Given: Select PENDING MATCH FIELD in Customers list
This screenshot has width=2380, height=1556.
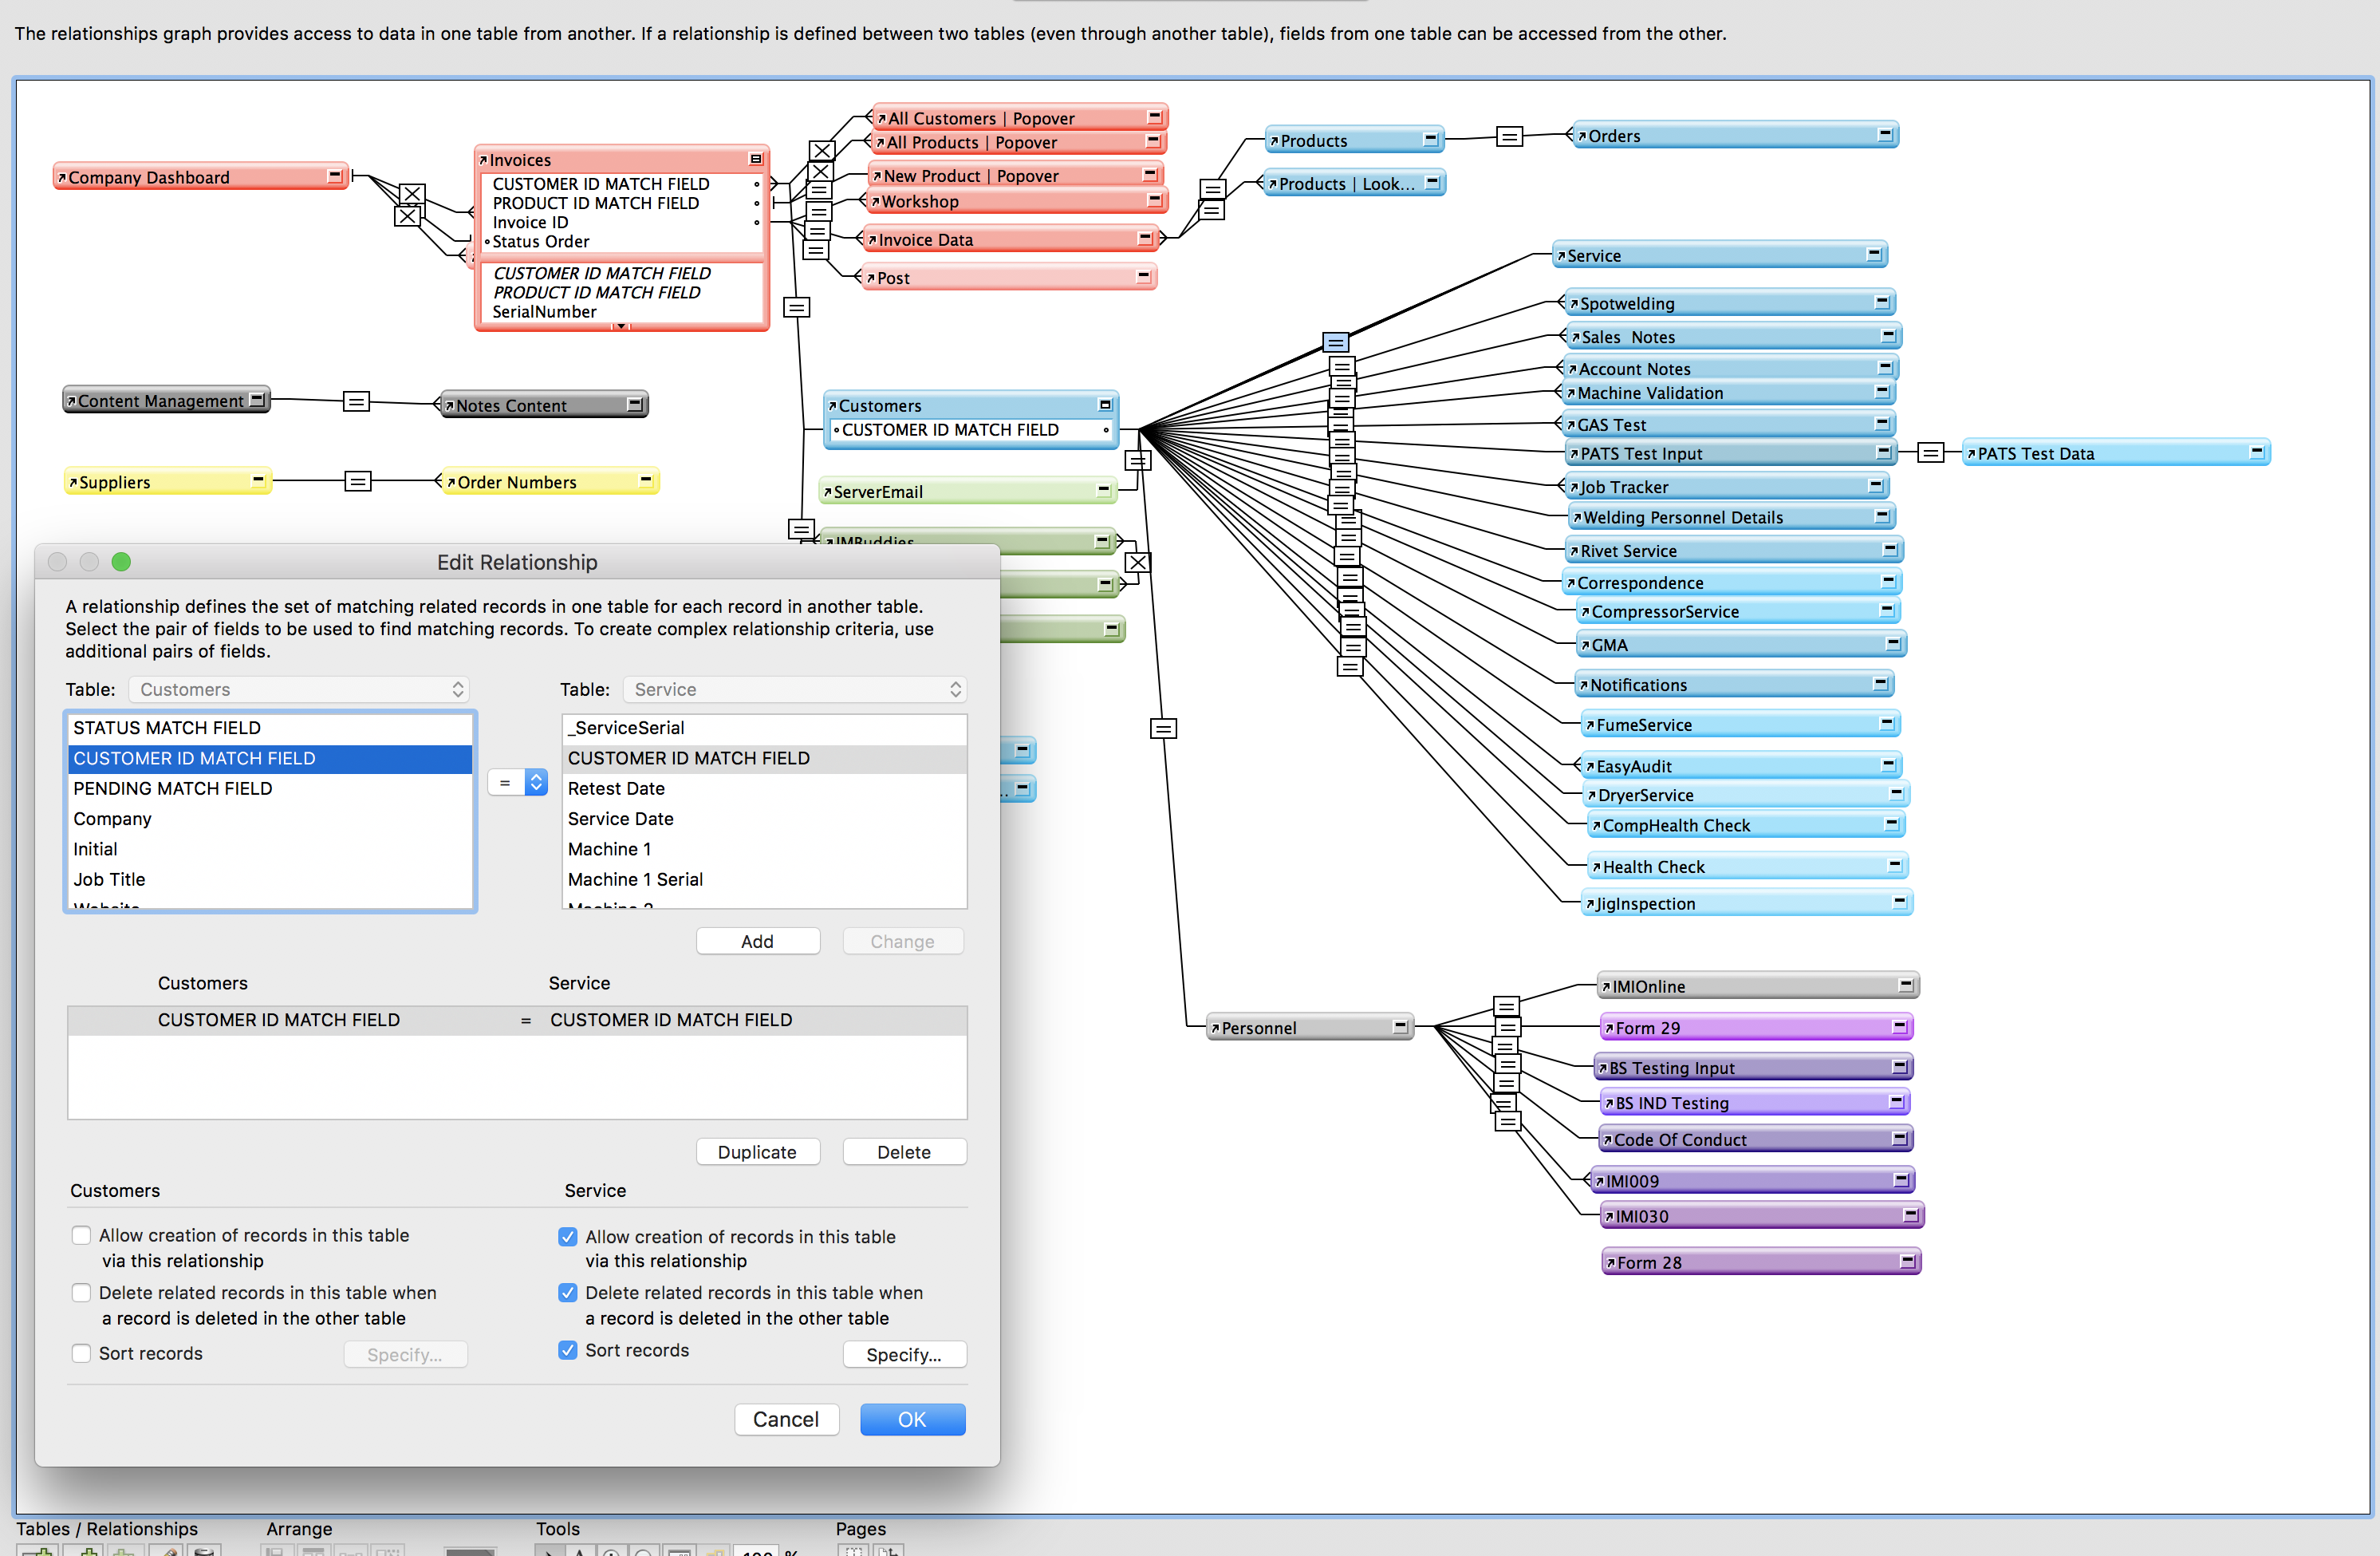Looking at the screenshot, I should (x=270, y=788).
